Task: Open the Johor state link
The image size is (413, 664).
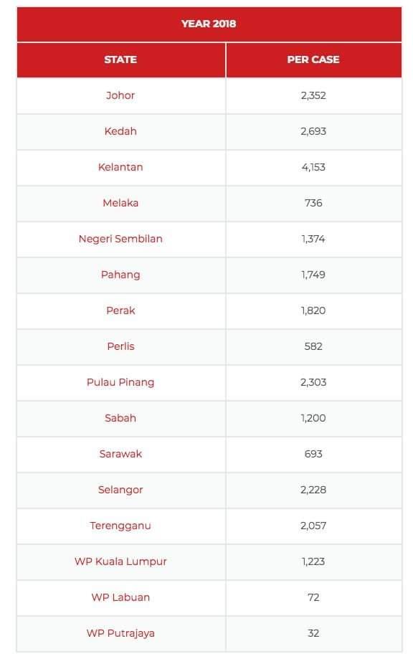Action: point(120,95)
